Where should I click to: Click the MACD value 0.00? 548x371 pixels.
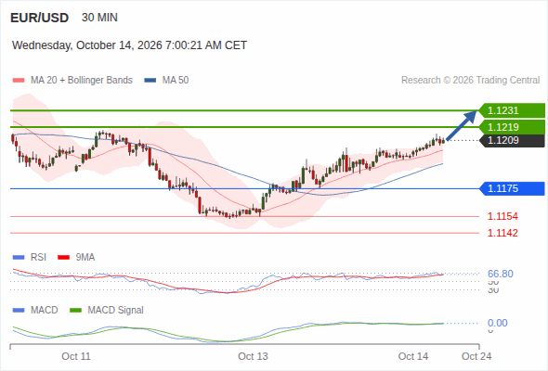click(498, 323)
